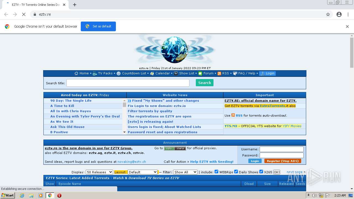This screenshot has width=354, height=199.
Task: Click the Home icon in navigation bar
Action: point(76,74)
